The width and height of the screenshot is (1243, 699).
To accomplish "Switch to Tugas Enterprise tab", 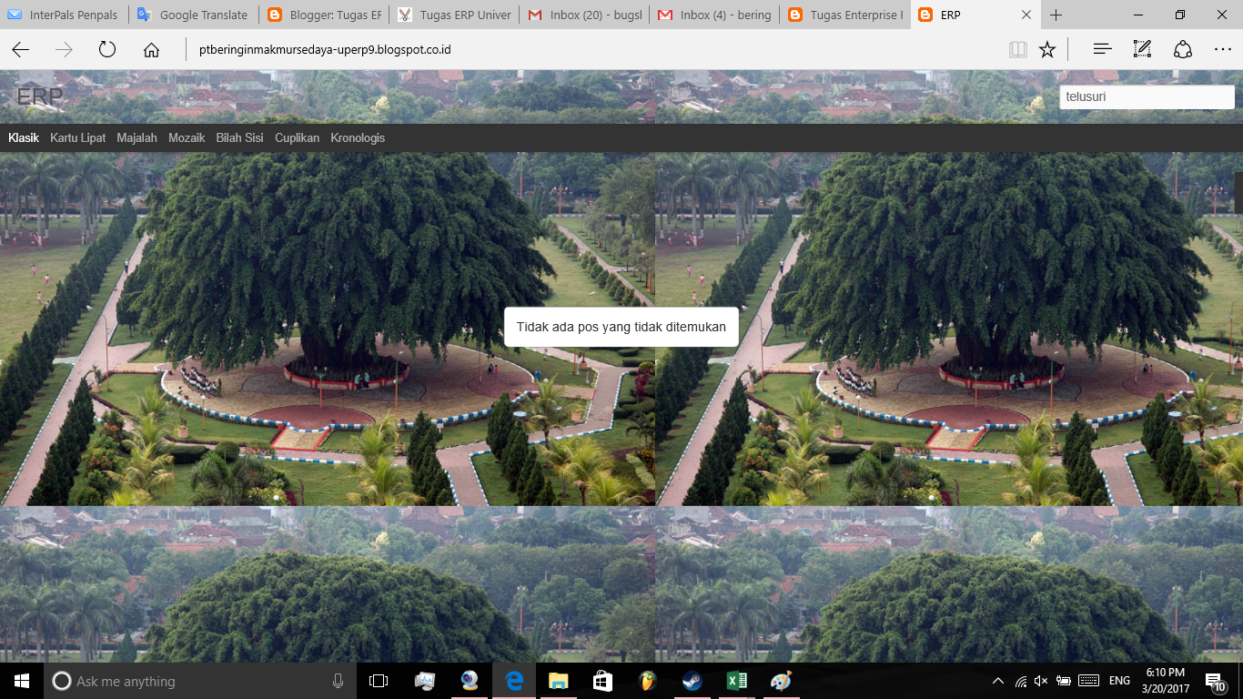I will click(x=845, y=15).
